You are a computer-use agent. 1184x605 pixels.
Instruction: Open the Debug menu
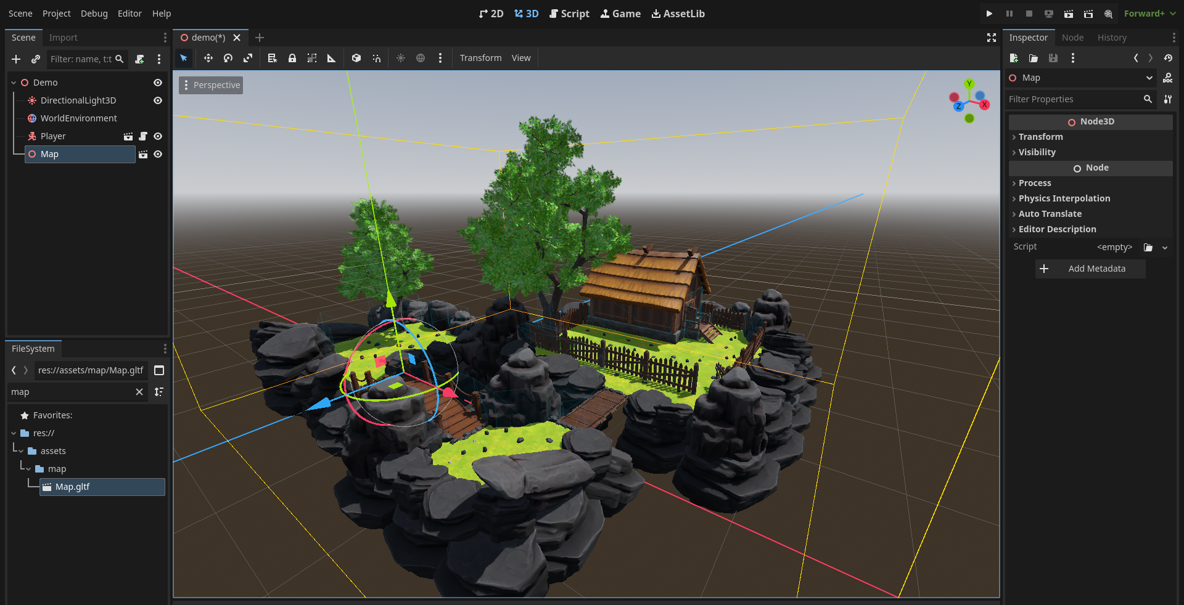coord(94,14)
